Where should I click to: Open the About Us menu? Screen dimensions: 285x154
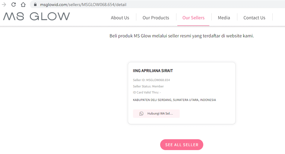(x=120, y=18)
